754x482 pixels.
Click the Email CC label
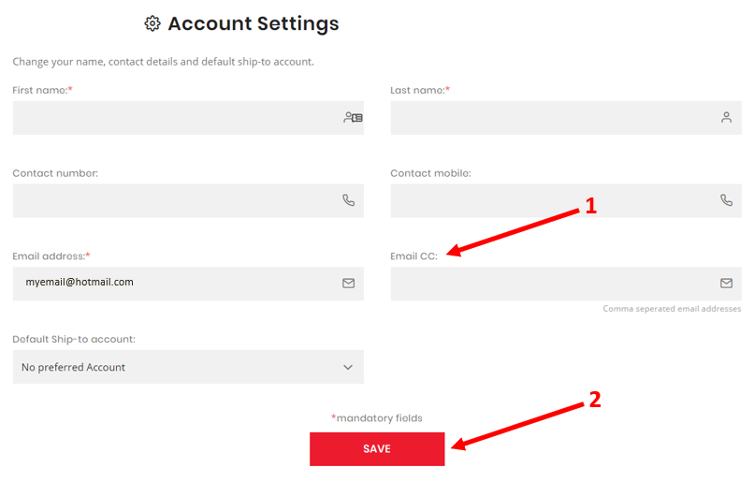pyautogui.click(x=414, y=256)
